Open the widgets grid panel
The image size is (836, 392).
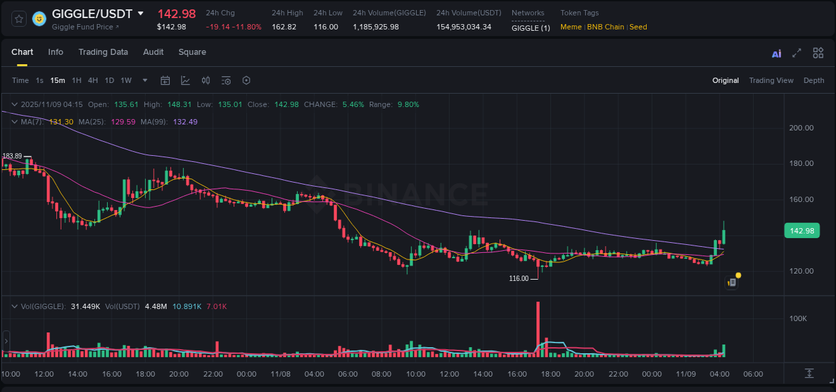click(818, 52)
